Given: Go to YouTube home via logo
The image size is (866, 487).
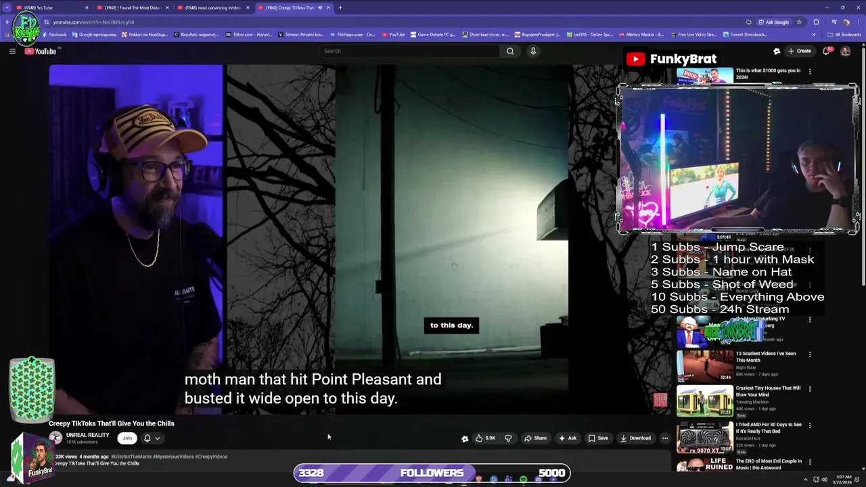Looking at the screenshot, I should coord(41,51).
